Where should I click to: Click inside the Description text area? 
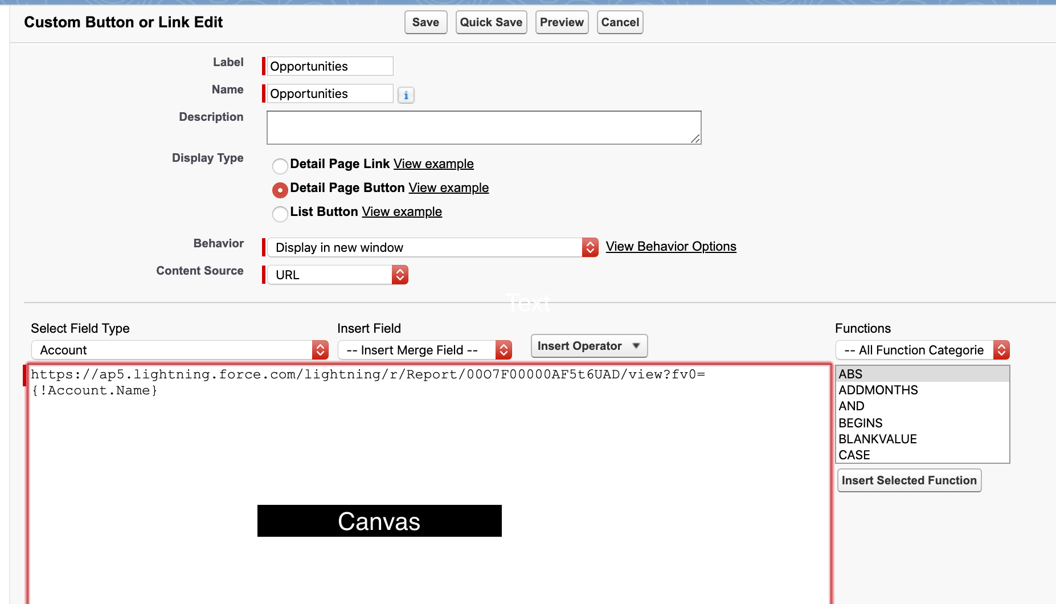[484, 127]
